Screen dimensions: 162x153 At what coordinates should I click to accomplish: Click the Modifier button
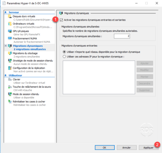[145, 70]
